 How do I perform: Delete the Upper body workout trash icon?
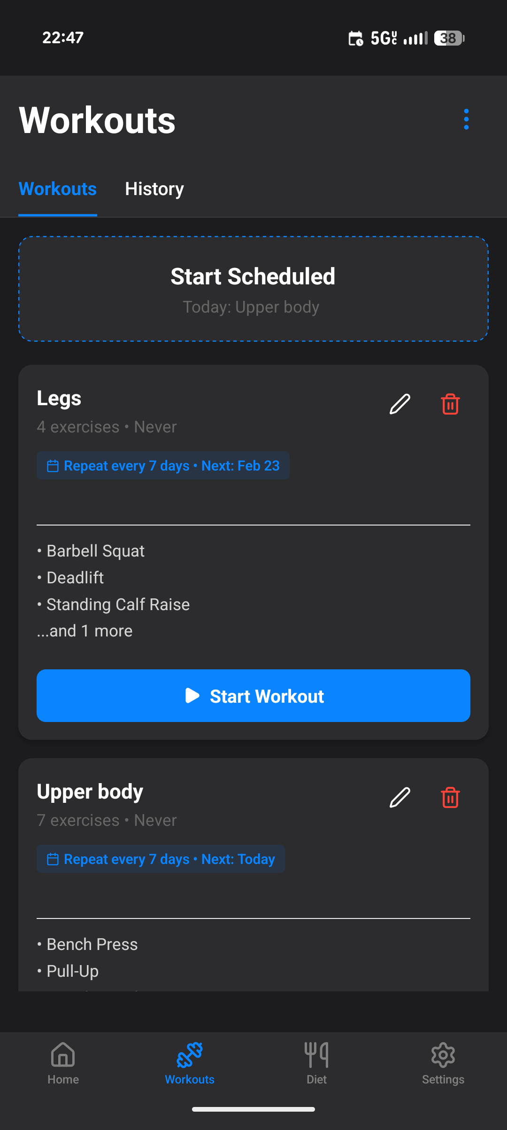coord(449,797)
